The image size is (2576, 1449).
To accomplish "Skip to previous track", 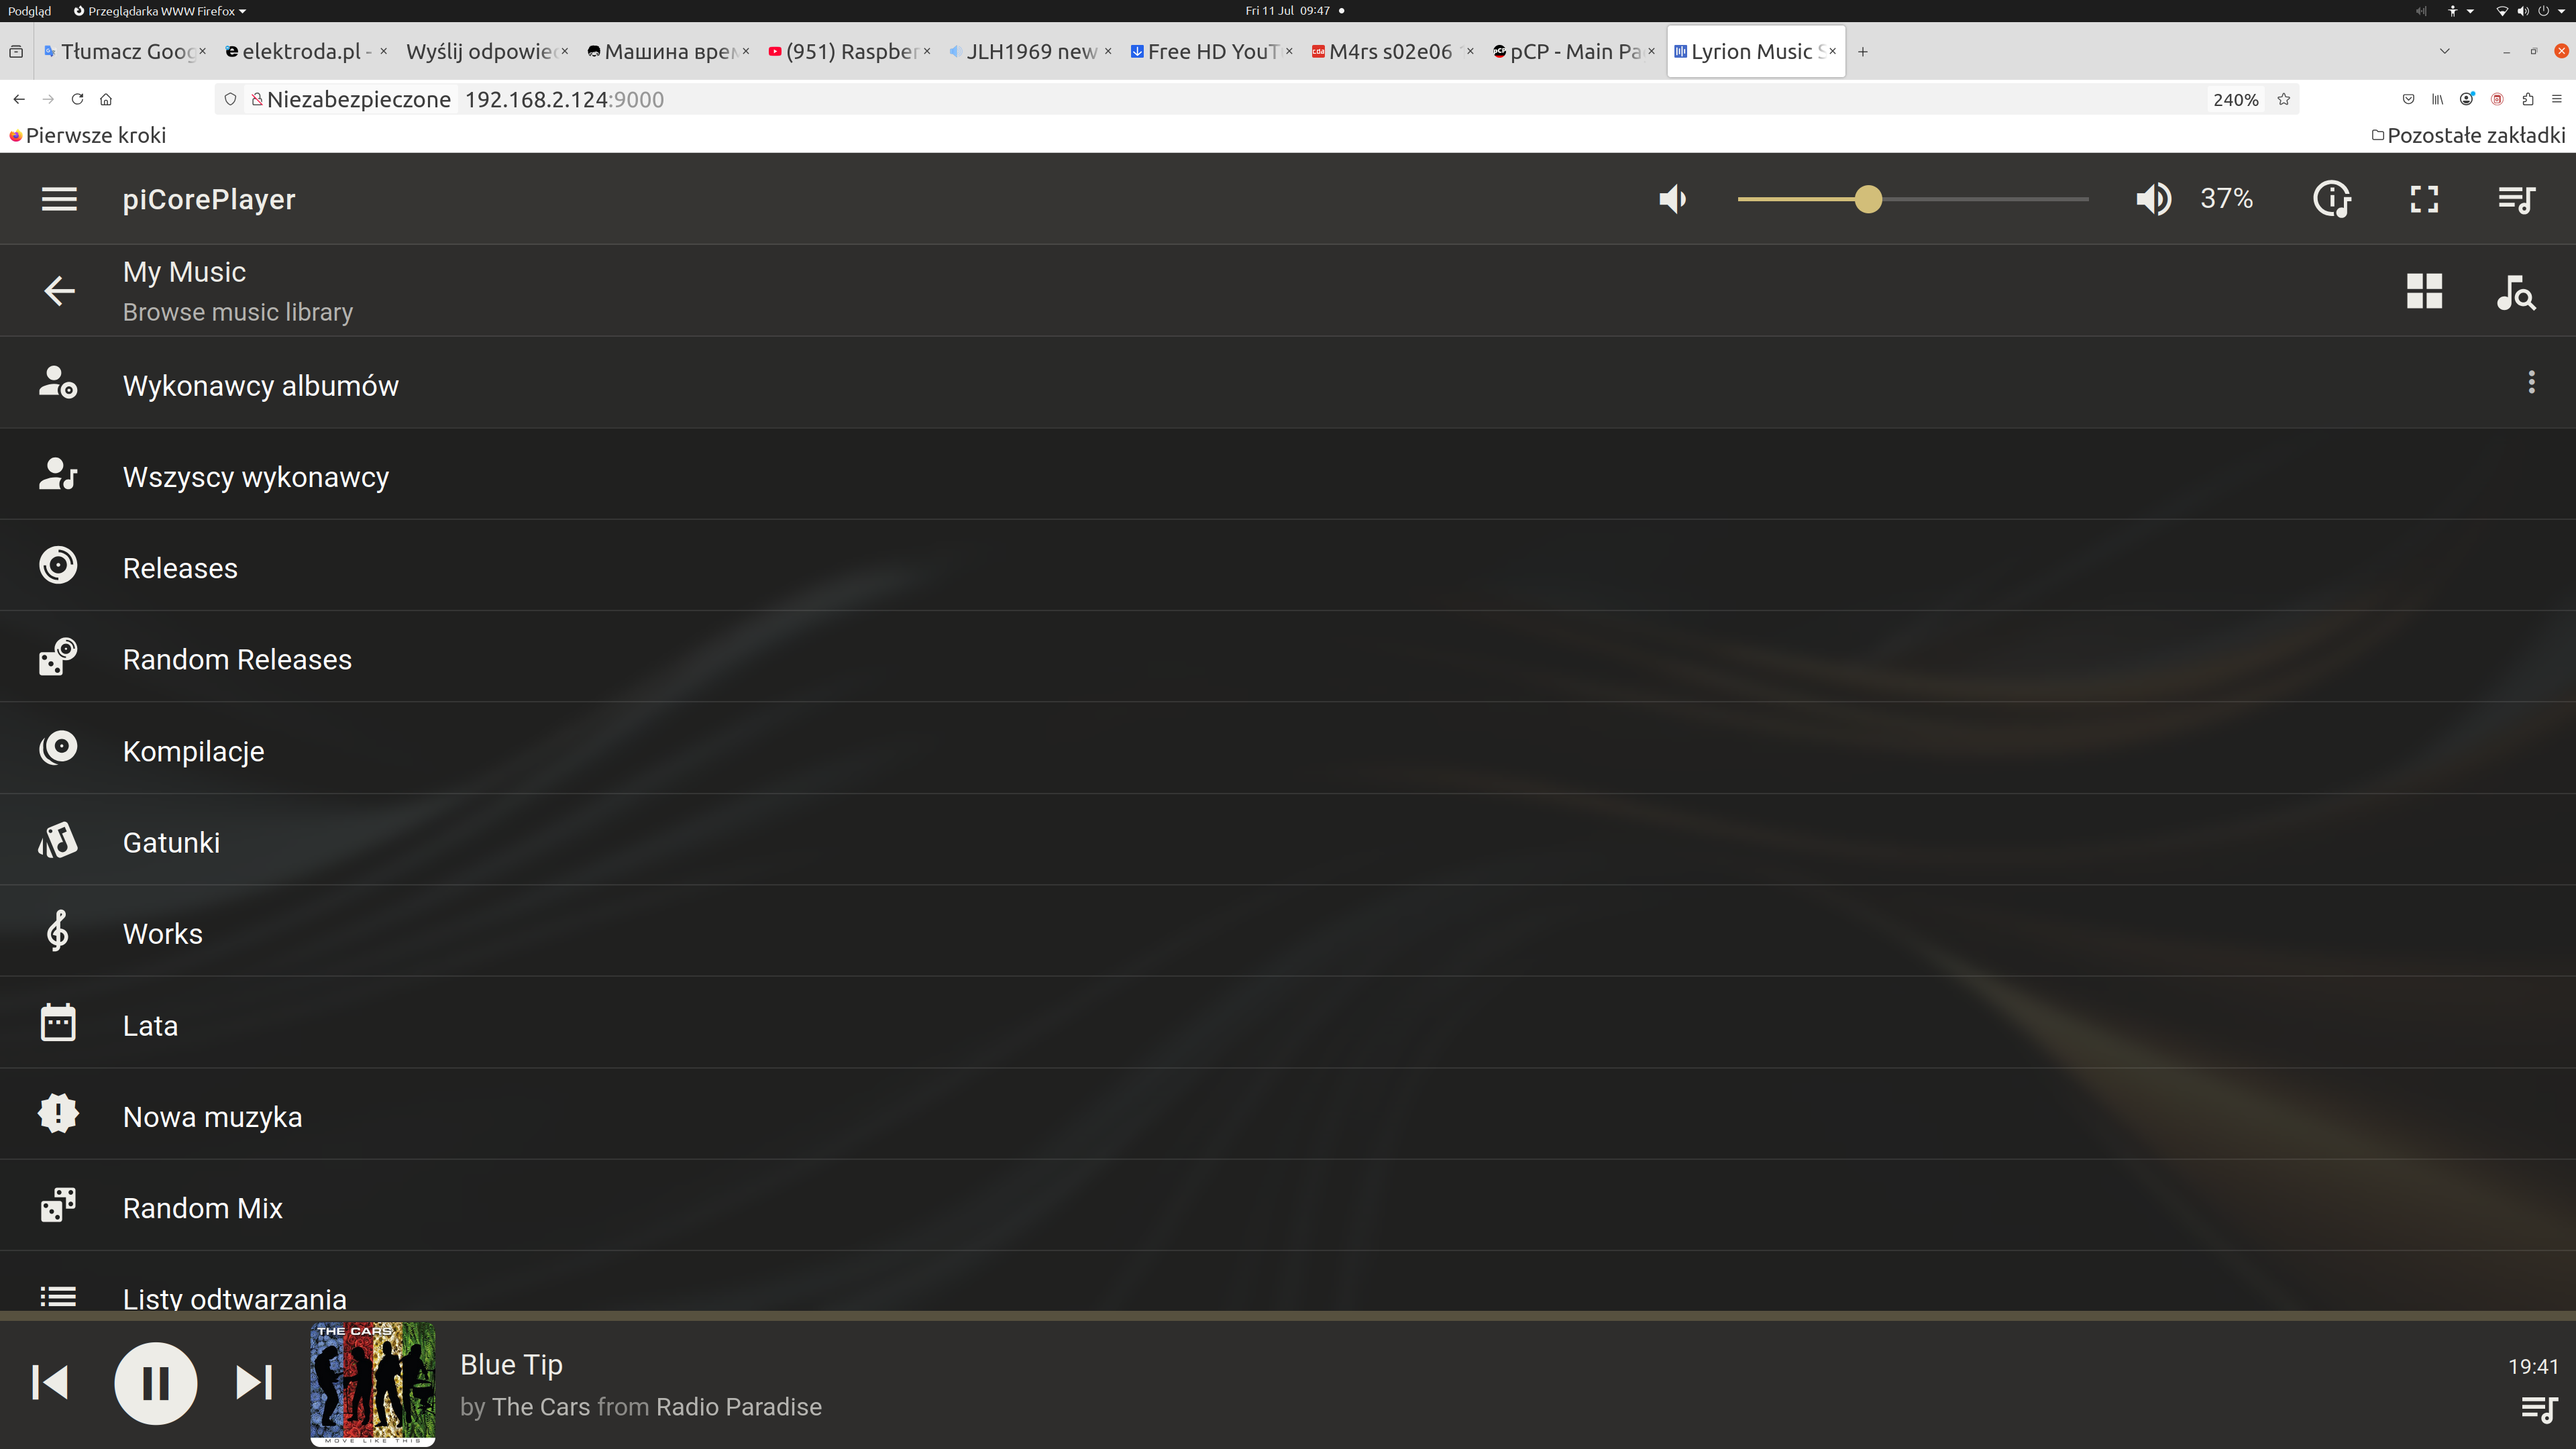I will click(50, 1383).
